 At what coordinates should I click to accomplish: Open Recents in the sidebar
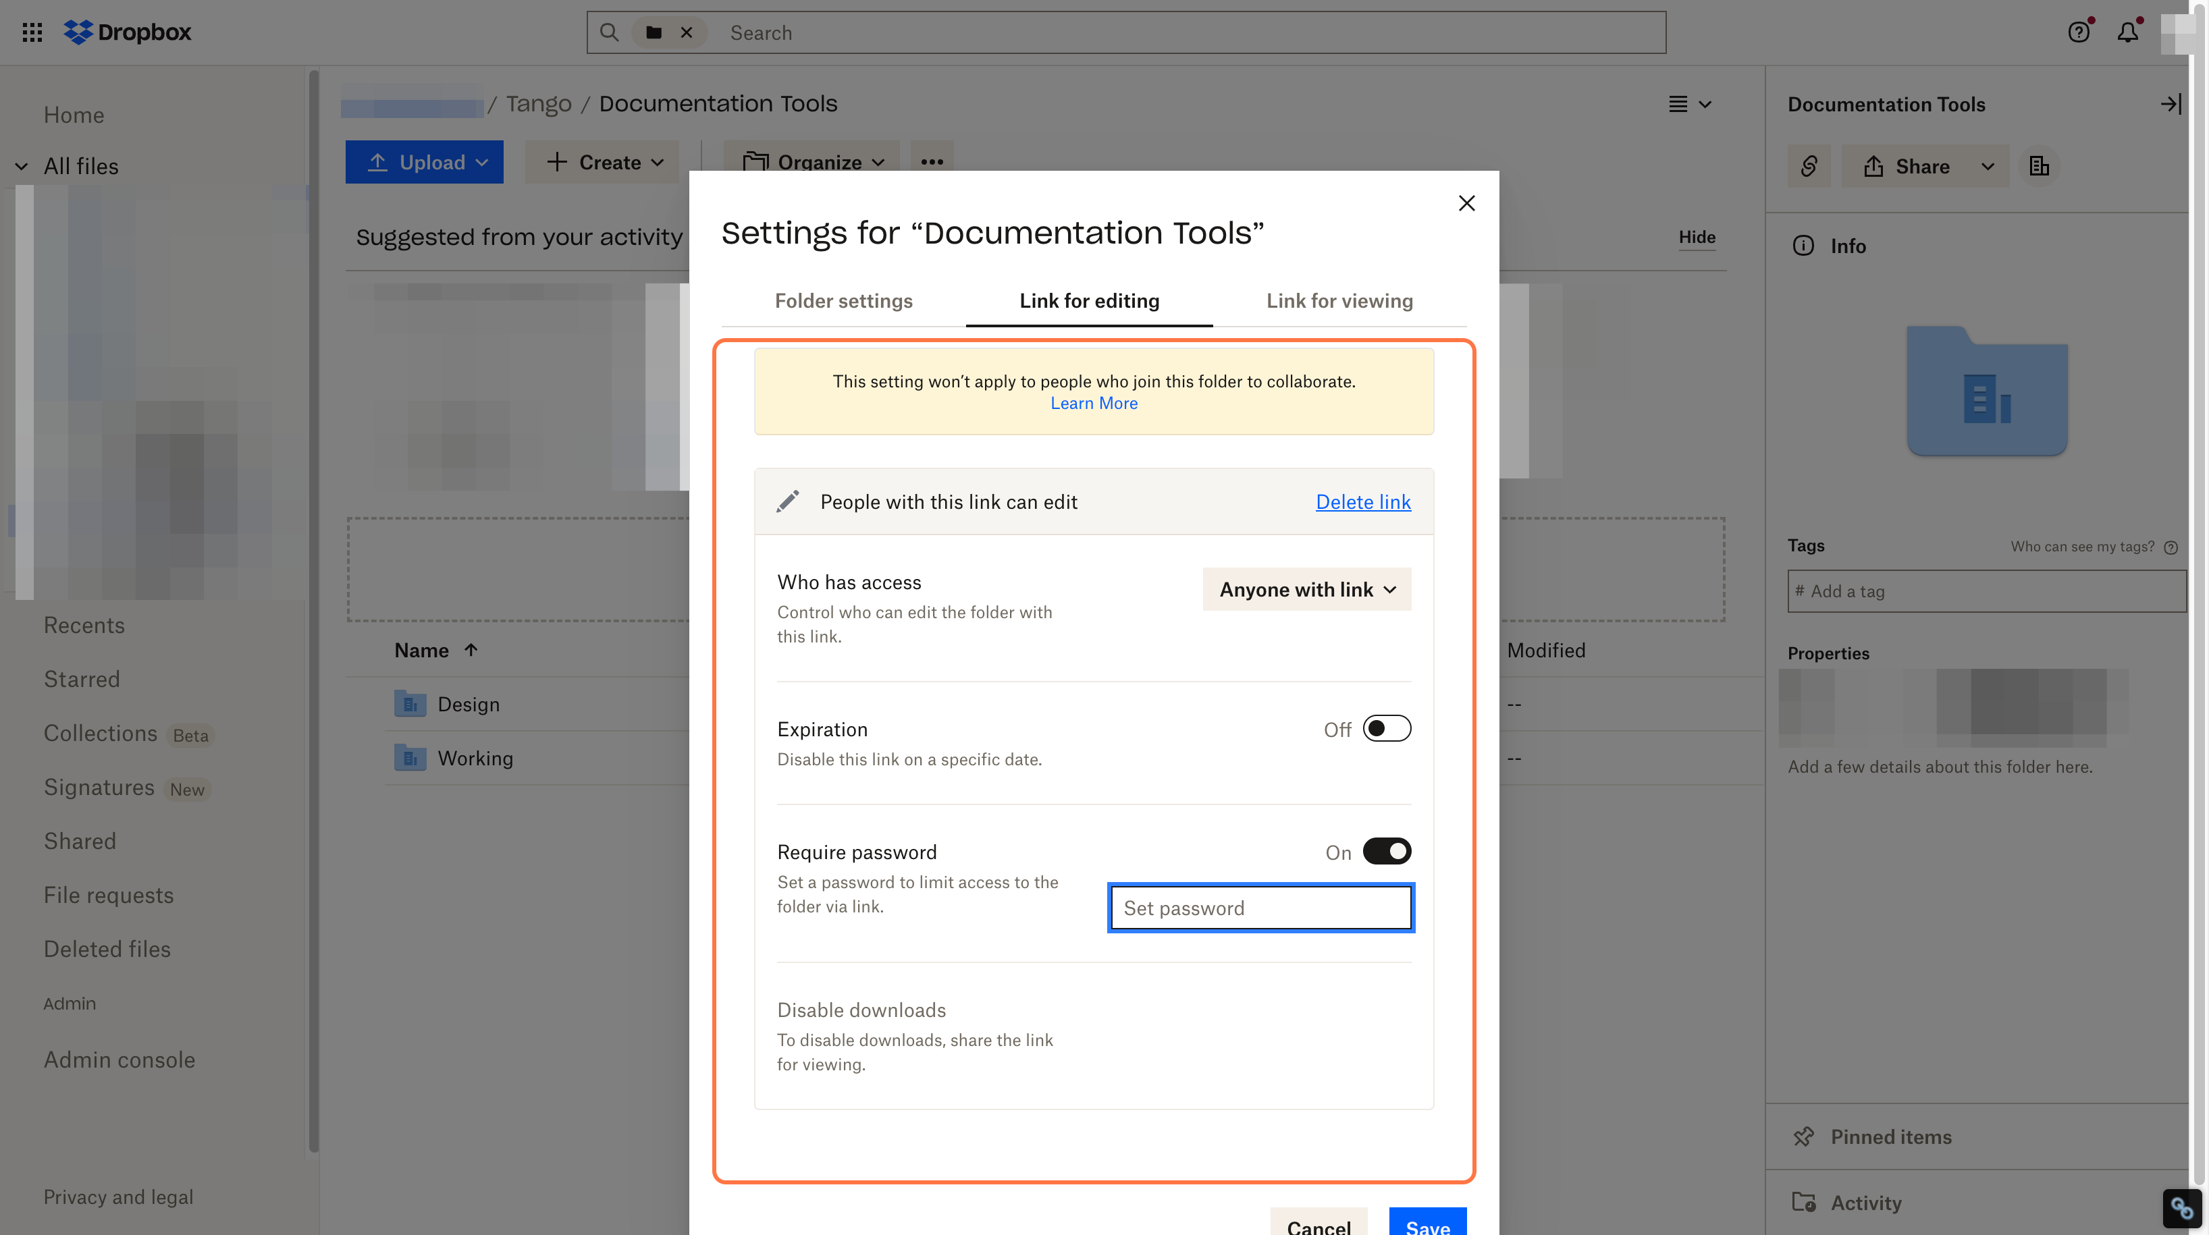[84, 625]
